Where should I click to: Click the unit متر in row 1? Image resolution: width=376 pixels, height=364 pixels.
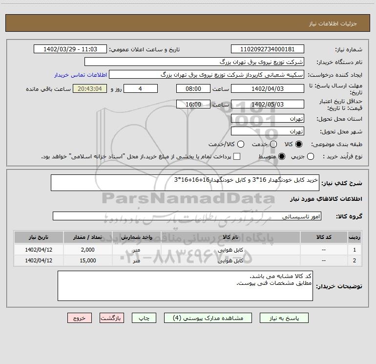[x=136, y=250]
